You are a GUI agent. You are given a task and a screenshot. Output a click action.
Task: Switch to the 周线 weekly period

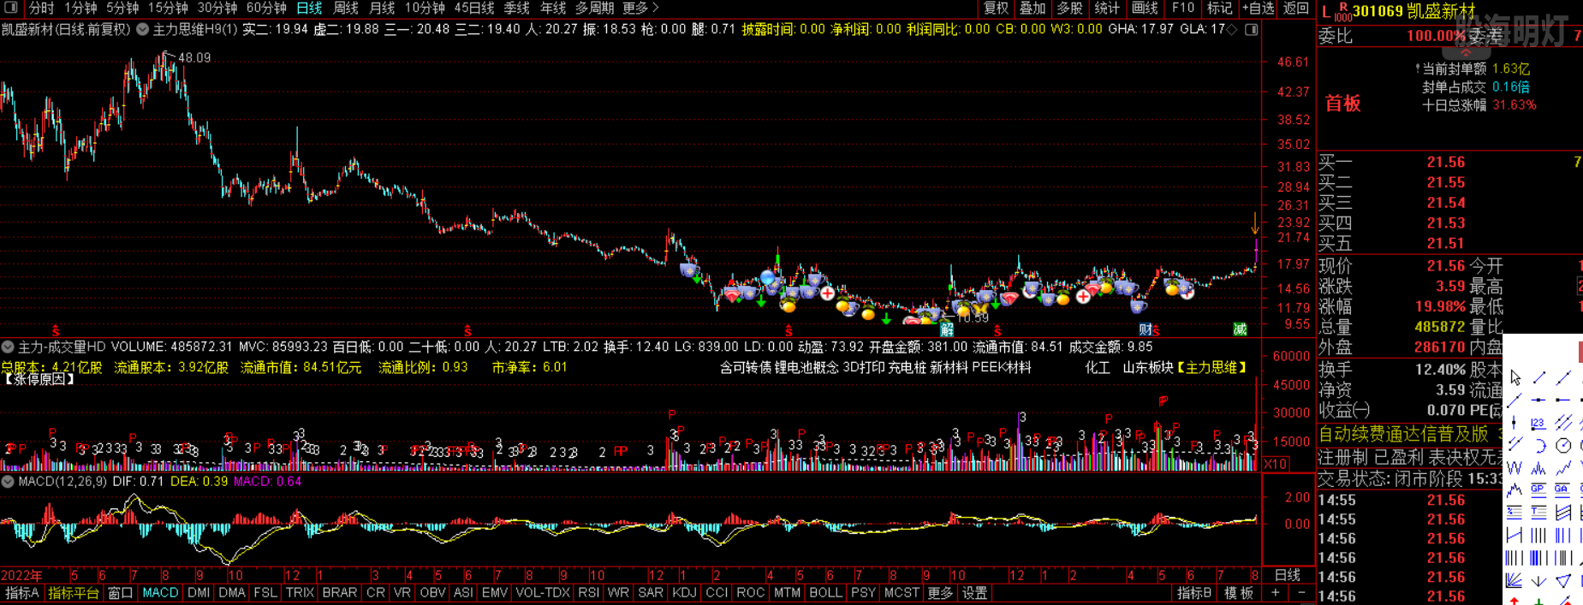click(x=345, y=8)
